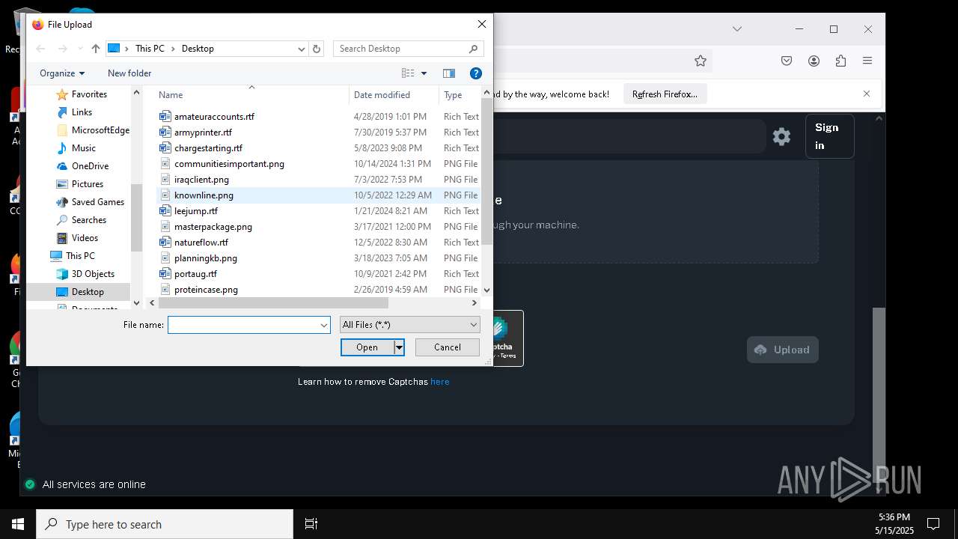Select armyprinter.rtf file

coord(203,133)
